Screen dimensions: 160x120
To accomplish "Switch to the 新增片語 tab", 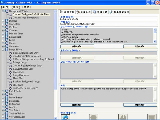I will pyautogui.click(x=84, y=12).
